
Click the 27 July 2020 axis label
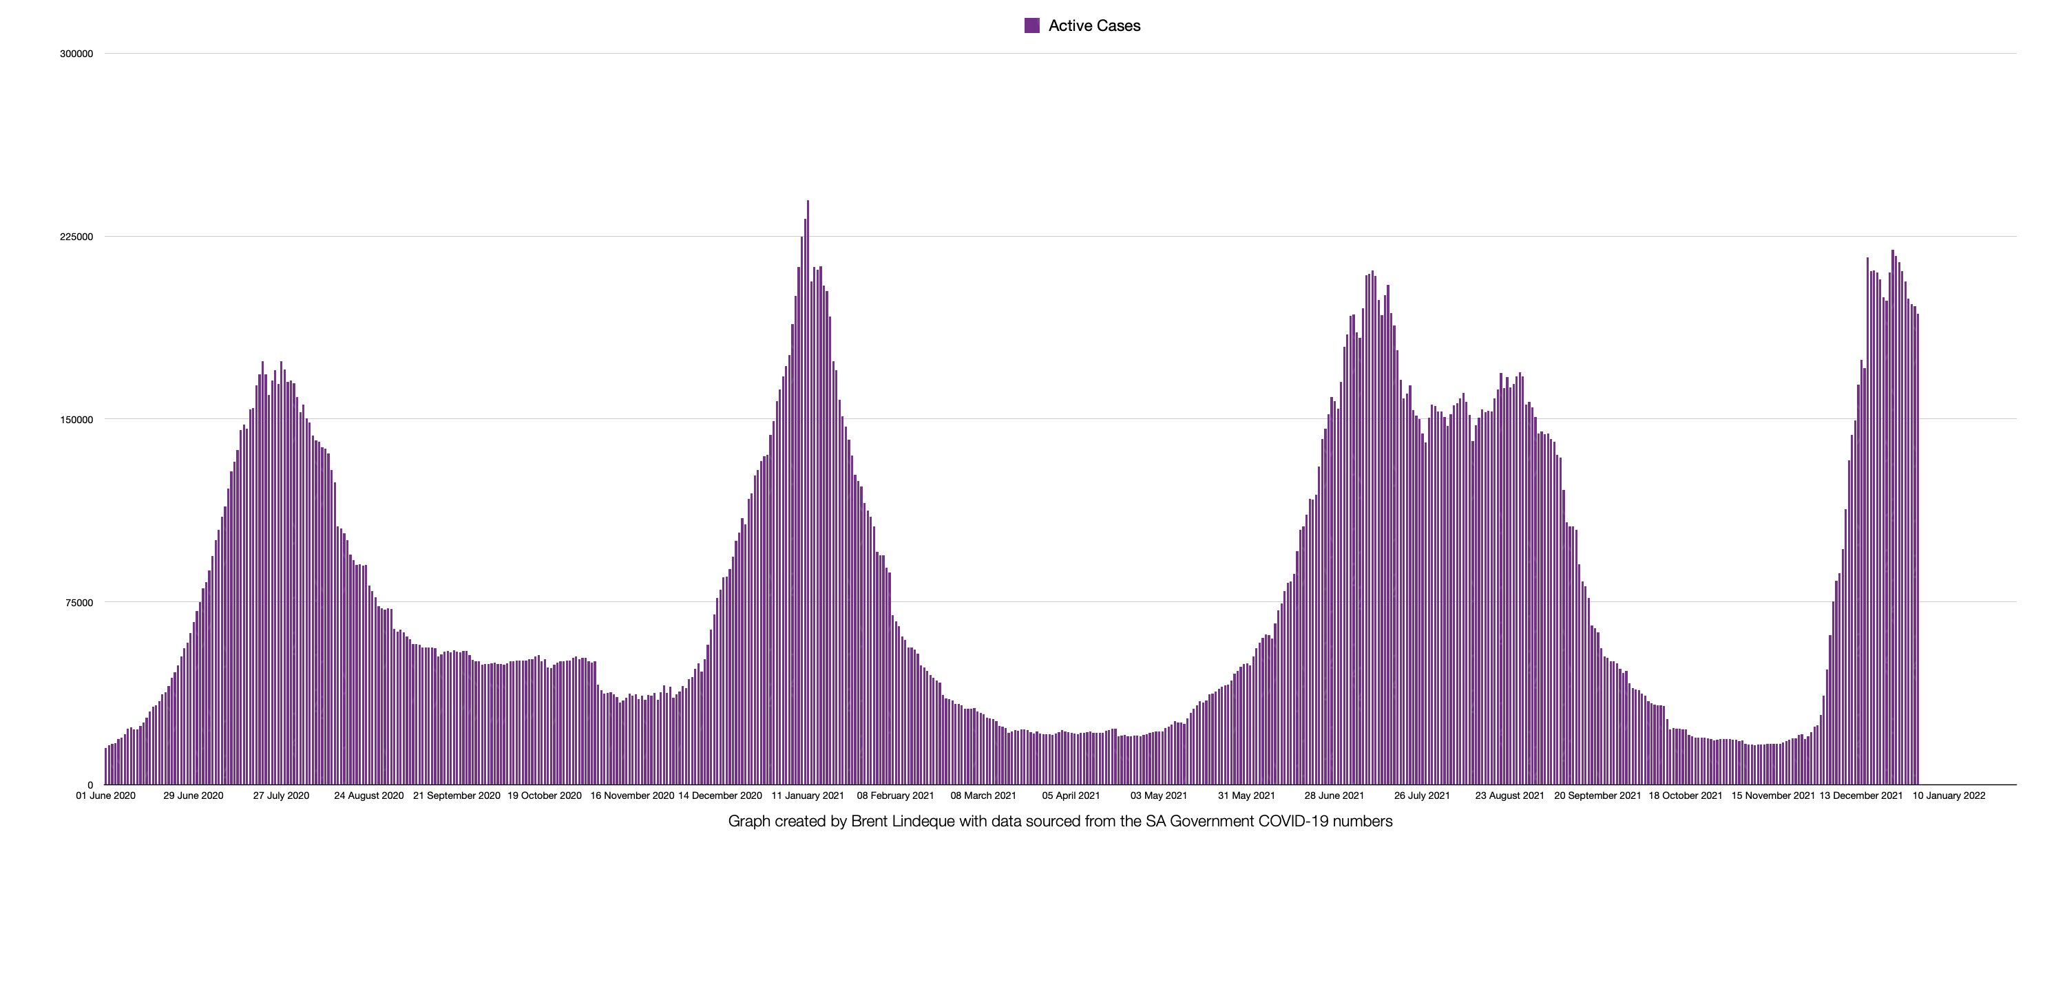[x=281, y=795]
